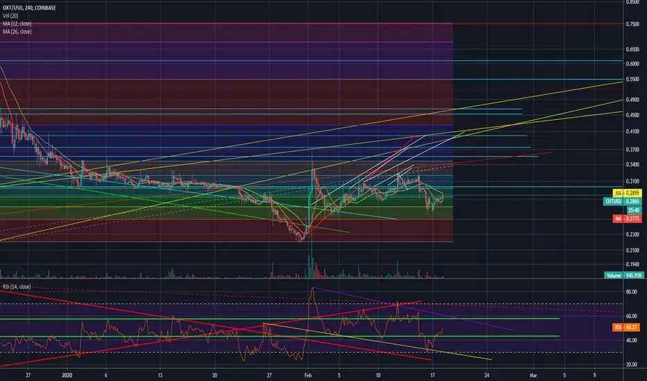The height and width of the screenshot is (381, 647).
Task: Click the 2020 label on the time axis
Action: (67, 375)
